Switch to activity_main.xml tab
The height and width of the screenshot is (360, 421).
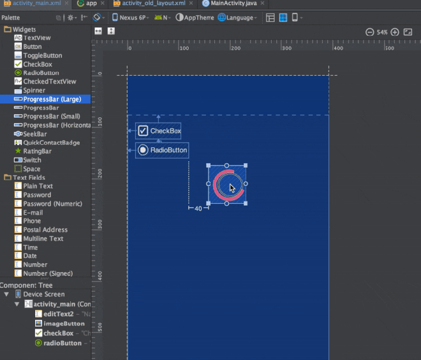tap(33, 3)
